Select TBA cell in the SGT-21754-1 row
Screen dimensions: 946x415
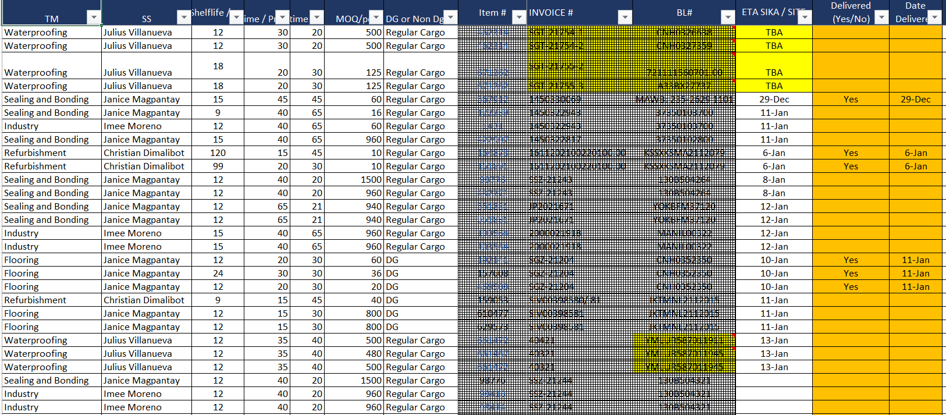[x=774, y=33]
